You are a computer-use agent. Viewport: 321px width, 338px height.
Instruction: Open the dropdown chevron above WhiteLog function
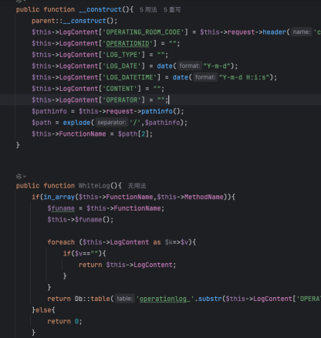(25, 177)
